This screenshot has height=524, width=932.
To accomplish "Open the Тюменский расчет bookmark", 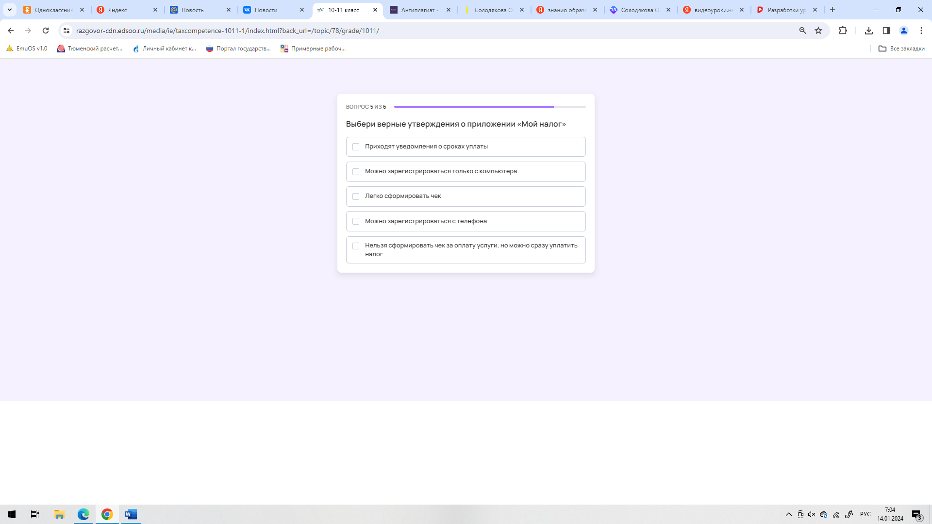I will 90,49.
